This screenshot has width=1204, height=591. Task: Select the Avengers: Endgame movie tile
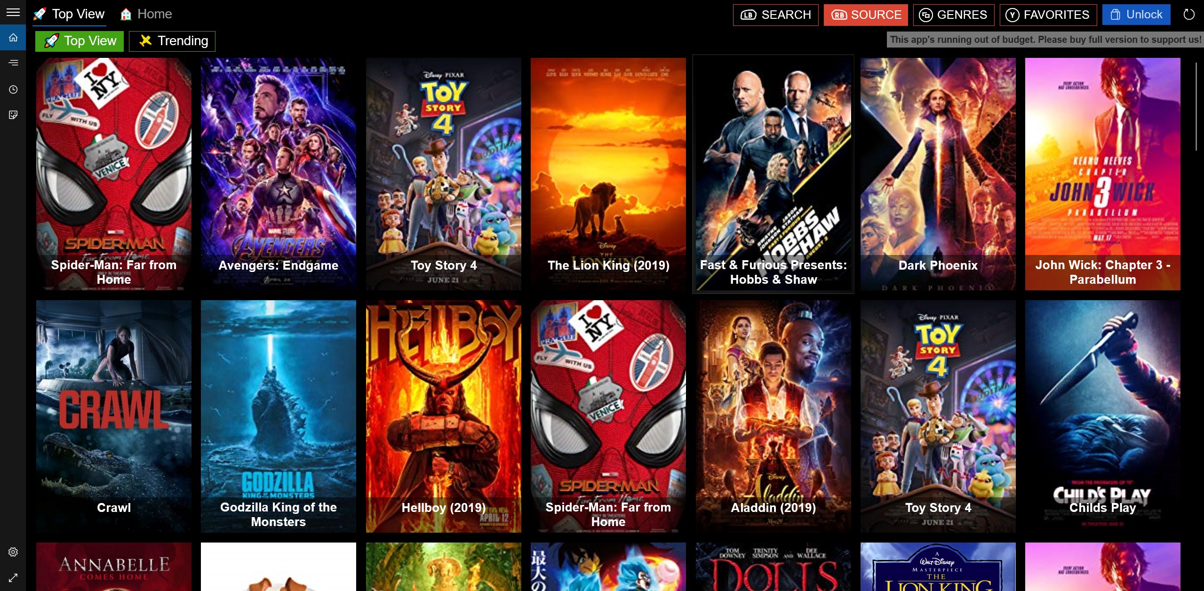tap(279, 173)
